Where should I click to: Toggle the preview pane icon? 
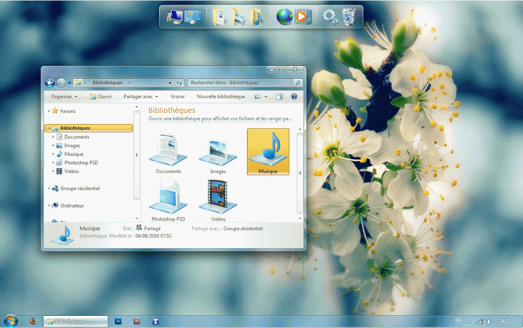(x=279, y=97)
